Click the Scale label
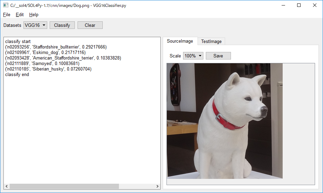 (175, 56)
